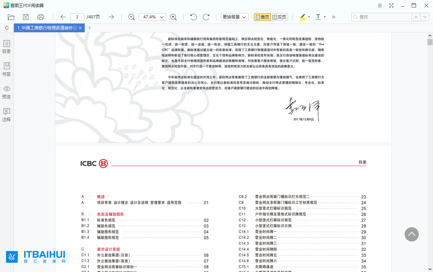Zoom in with the plus magnifier
This screenshot has height=272, width=433.
tap(173, 17)
